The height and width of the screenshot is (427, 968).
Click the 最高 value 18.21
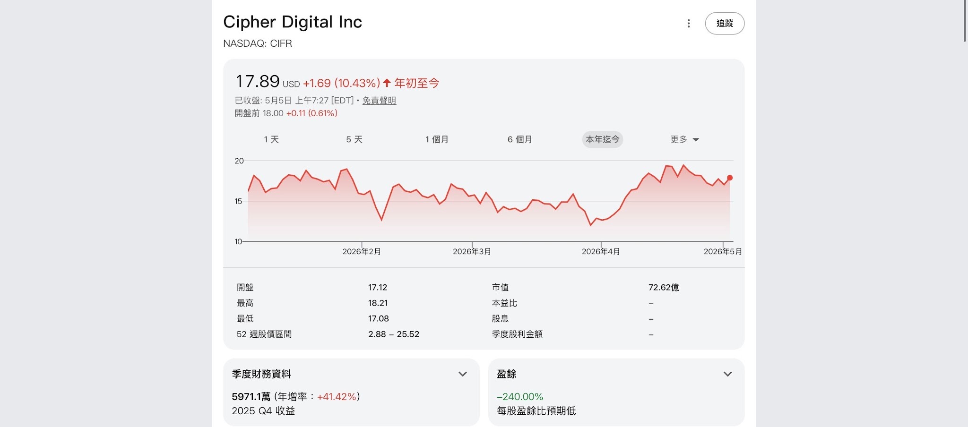tap(378, 303)
